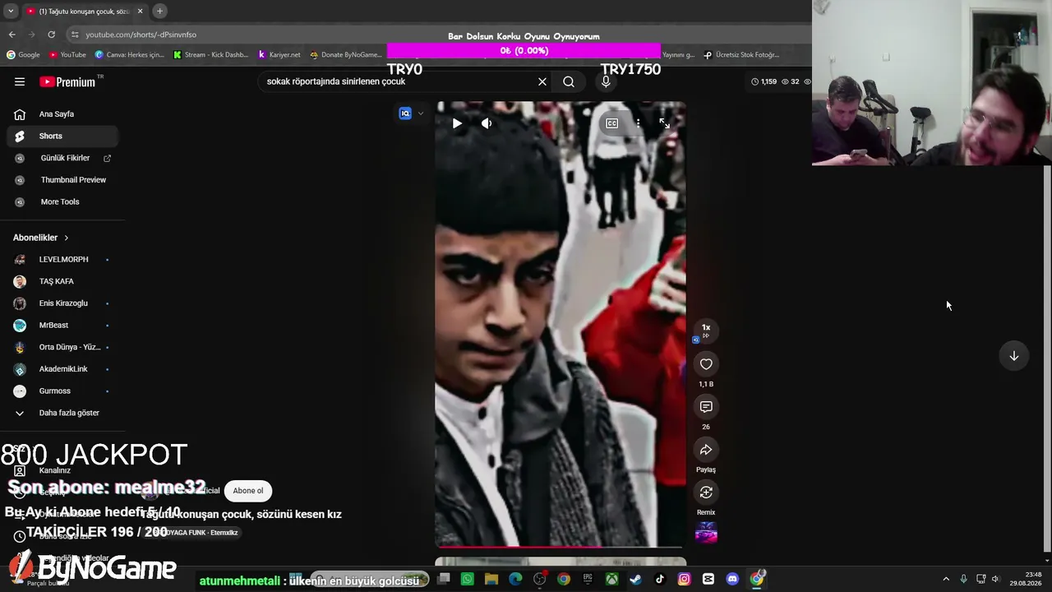Open Enis Kirazoglu subscription channel
This screenshot has width=1052, height=592.
62,303
